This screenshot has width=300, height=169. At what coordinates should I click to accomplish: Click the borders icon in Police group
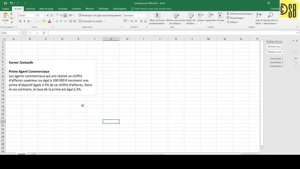[36, 21]
